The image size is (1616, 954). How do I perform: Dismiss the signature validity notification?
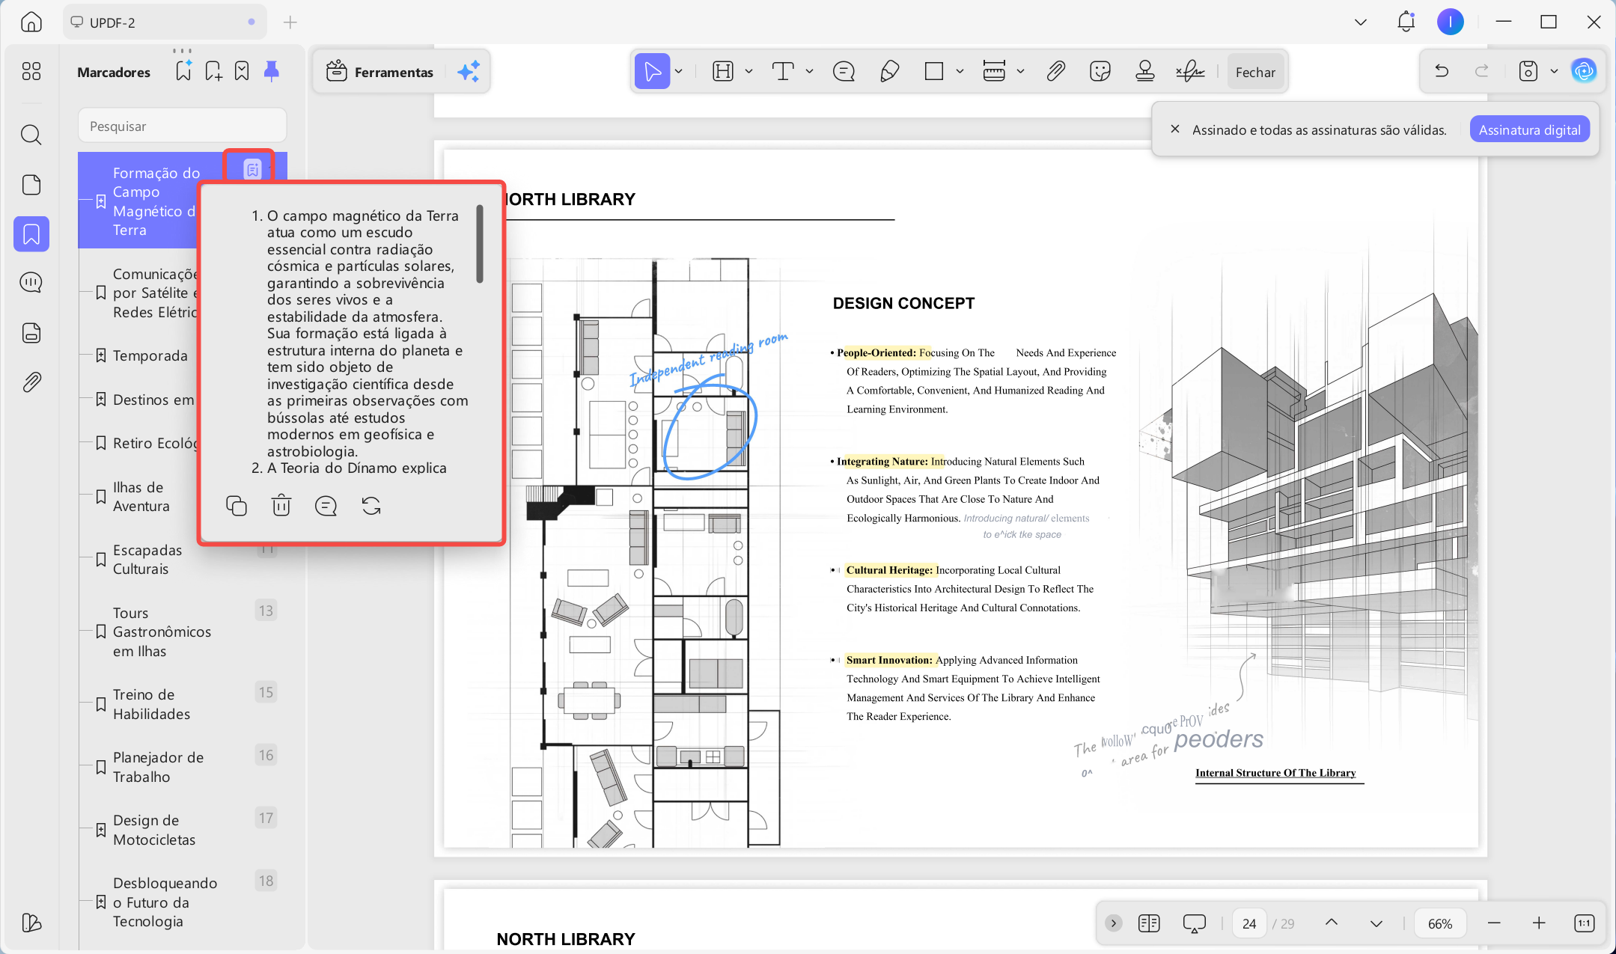pyautogui.click(x=1175, y=129)
